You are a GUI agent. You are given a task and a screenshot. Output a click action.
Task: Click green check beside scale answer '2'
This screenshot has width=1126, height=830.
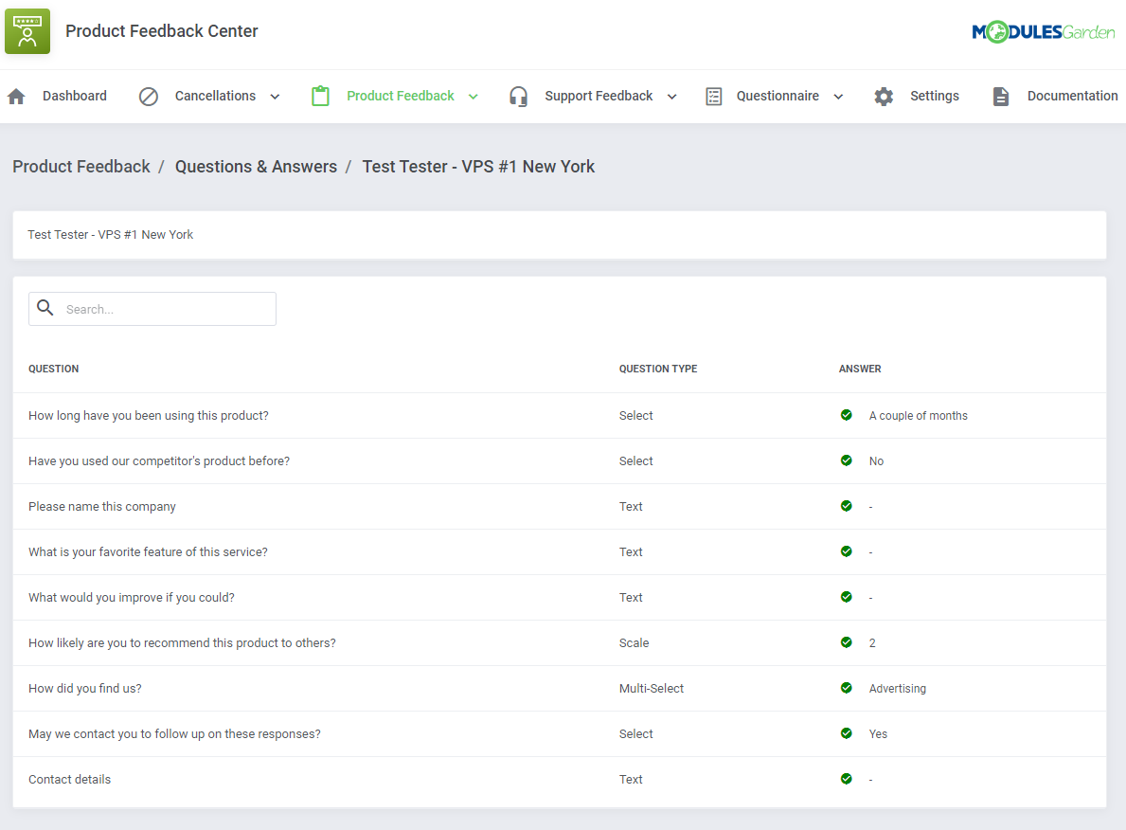tap(847, 641)
